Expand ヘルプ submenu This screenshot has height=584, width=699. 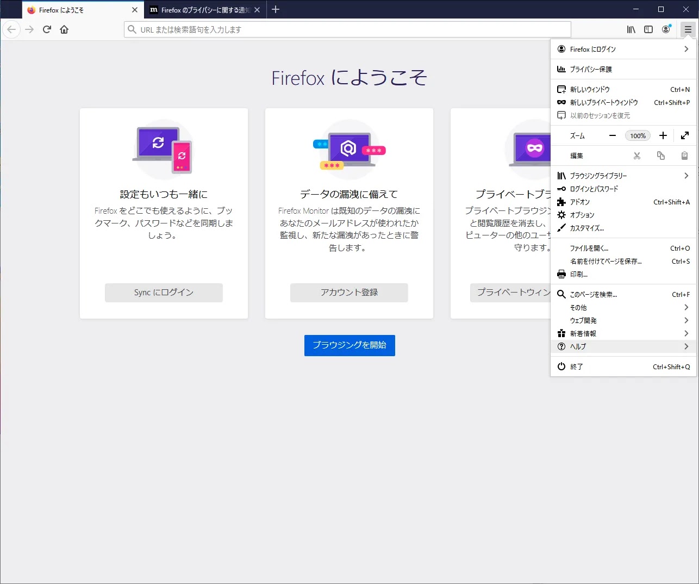click(623, 346)
